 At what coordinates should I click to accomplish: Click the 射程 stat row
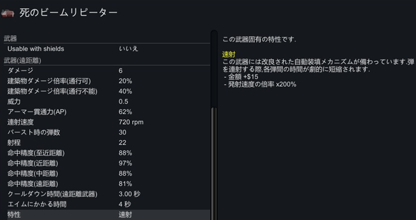pos(108,143)
